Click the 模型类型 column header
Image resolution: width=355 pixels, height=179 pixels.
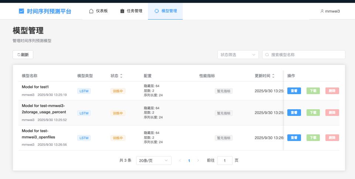[85, 76]
